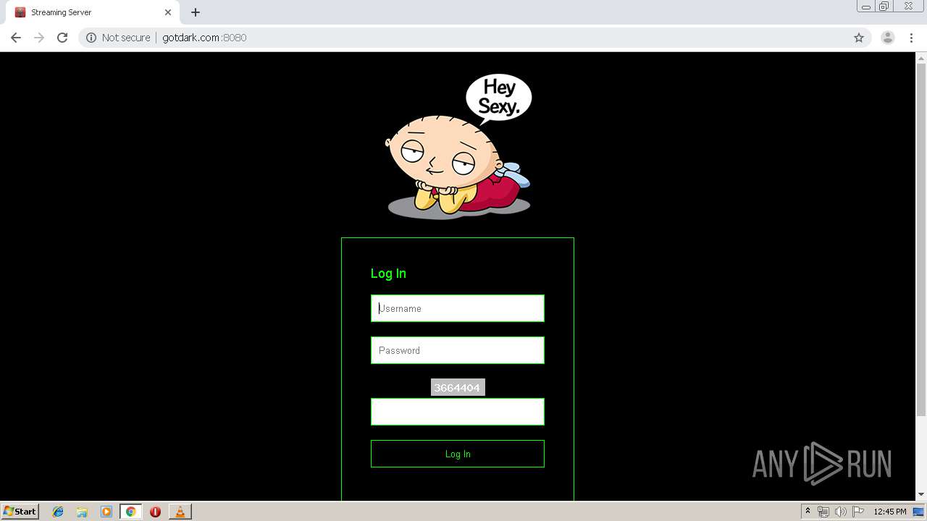
Task: Click the page scroll up arrow
Action: point(921,58)
